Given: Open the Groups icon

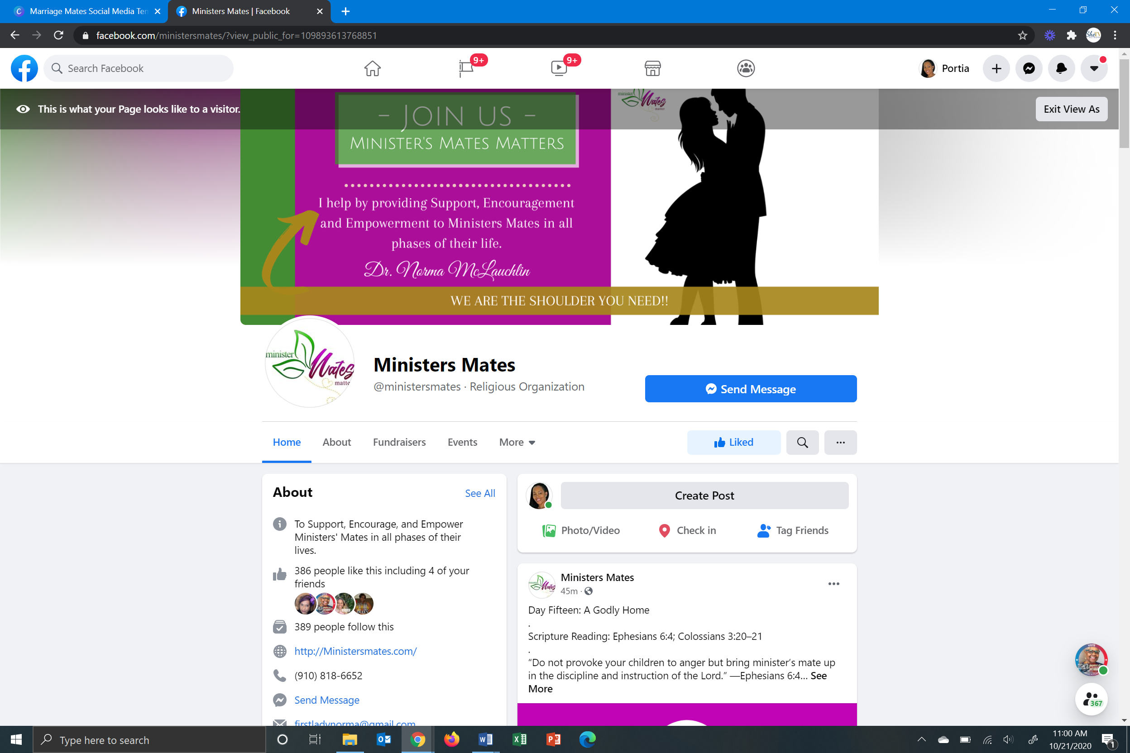Looking at the screenshot, I should point(746,68).
